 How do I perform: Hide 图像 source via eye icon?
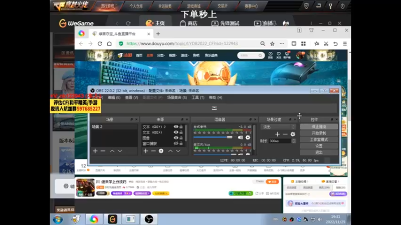point(176,138)
